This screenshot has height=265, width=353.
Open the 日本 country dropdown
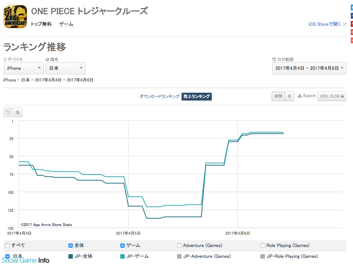point(65,68)
